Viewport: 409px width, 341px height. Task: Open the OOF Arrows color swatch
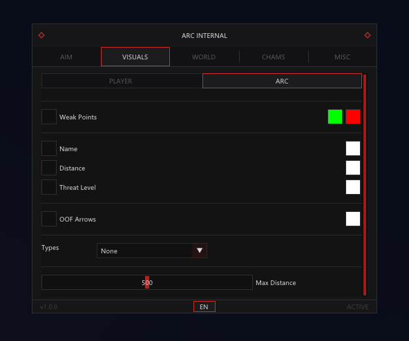point(353,219)
